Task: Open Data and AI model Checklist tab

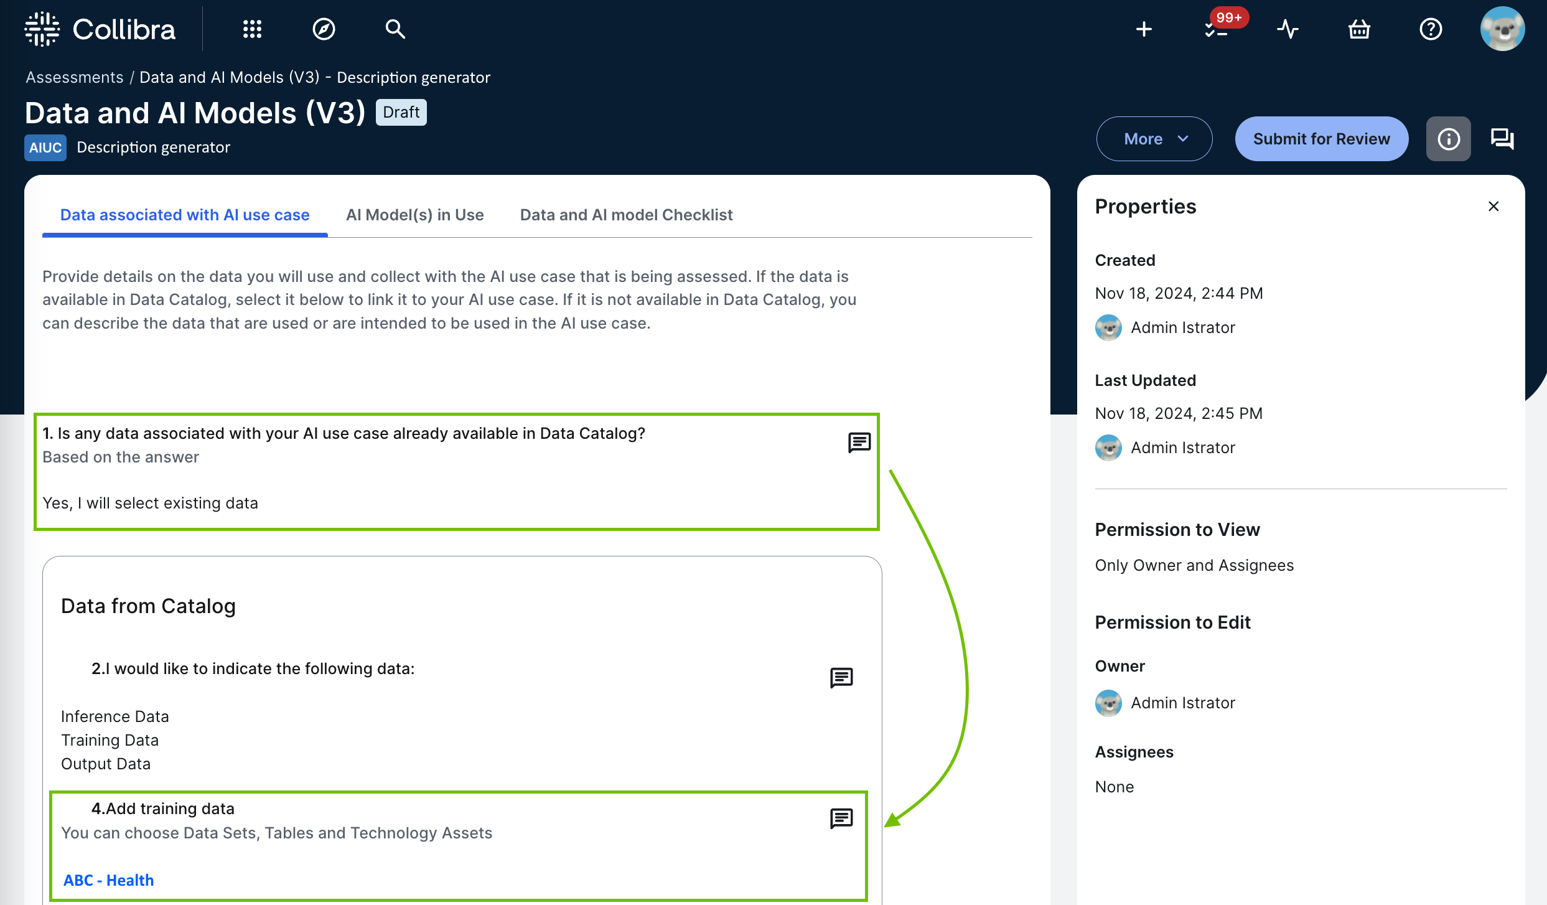Action: pos(626,215)
